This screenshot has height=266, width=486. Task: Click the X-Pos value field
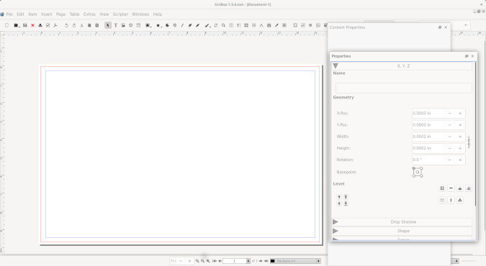click(x=428, y=114)
